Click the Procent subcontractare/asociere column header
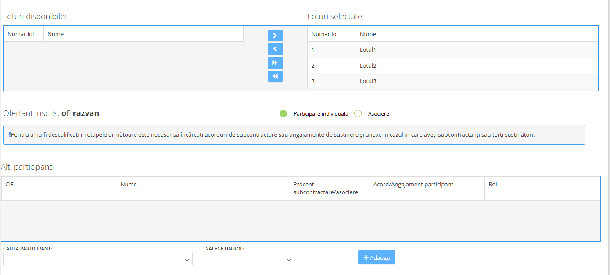The height and width of the screenshot is (275, 610). (x=326, y=188)
